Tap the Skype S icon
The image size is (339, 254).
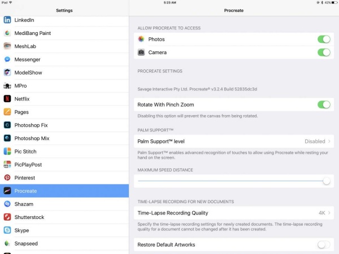click(7, 230)
